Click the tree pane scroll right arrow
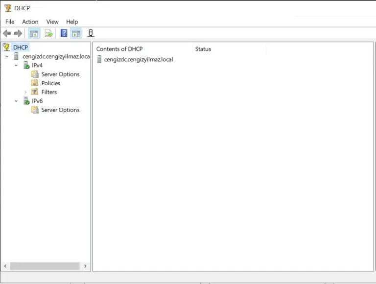Image resolution: width=376 pixels, height=284 pixels. tap(85, 266)
